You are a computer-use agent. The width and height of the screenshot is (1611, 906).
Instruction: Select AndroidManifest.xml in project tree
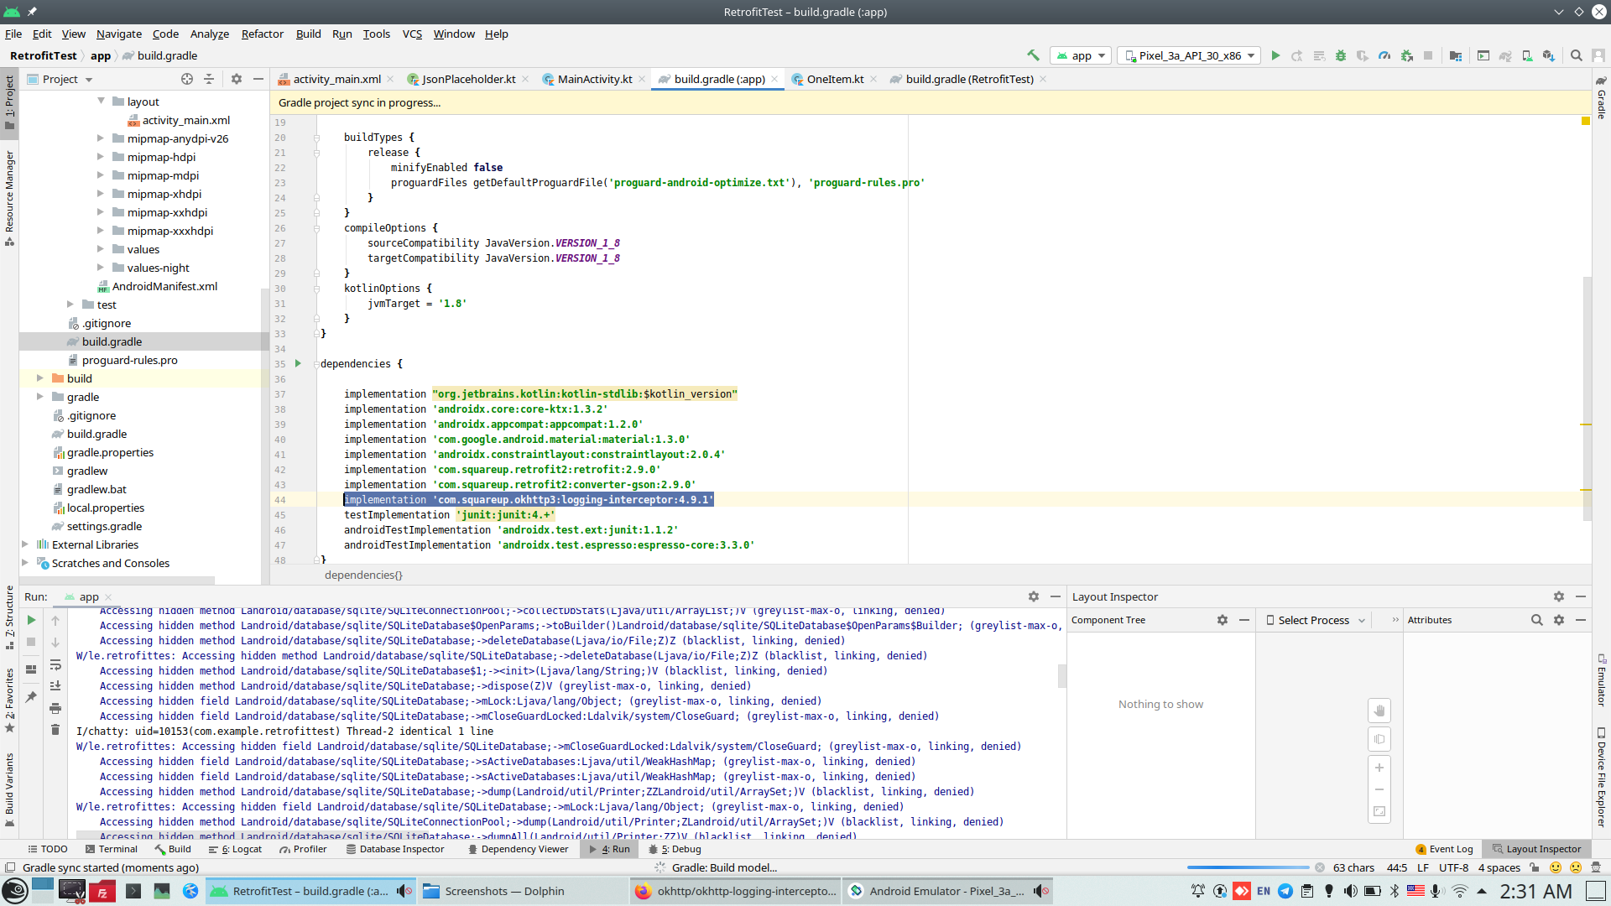(164, 286)
